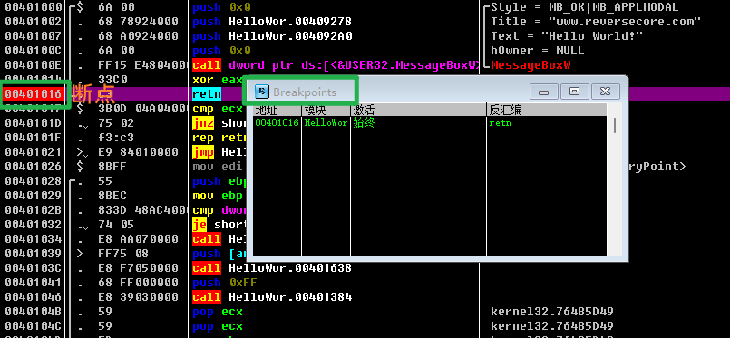Click hex bytes 68 A0924000
730x338 pixels.
[x=138, y=36]
